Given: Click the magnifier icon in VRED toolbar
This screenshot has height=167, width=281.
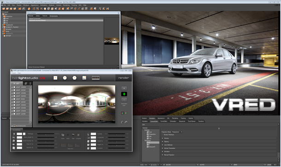Looking at the screenshot, I should (x=95, y=9).
